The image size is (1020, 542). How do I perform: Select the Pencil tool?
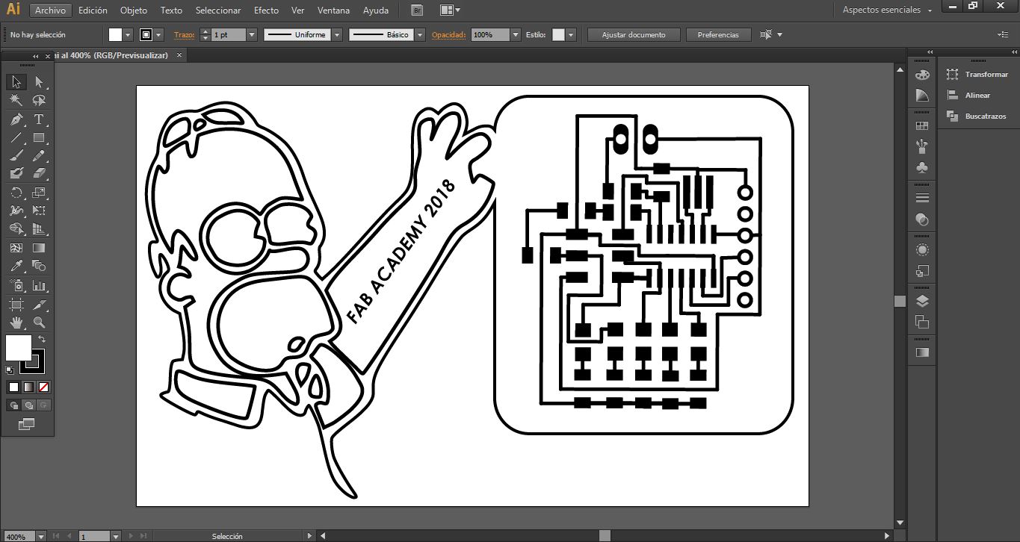[39, 155]
